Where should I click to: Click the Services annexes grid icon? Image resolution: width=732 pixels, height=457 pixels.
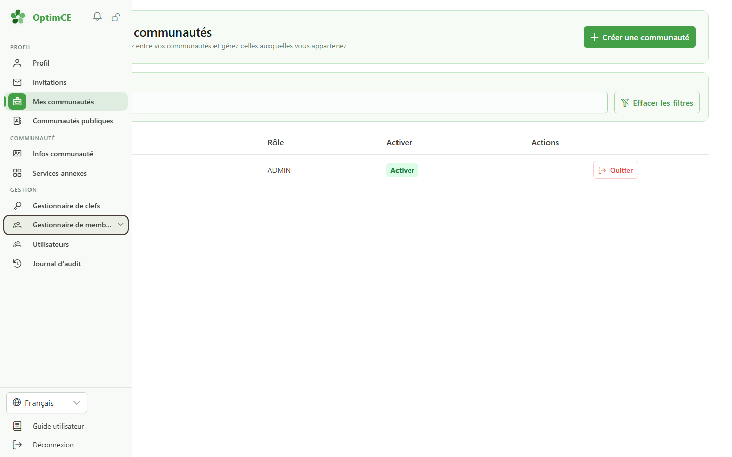[x=17, y=173]
